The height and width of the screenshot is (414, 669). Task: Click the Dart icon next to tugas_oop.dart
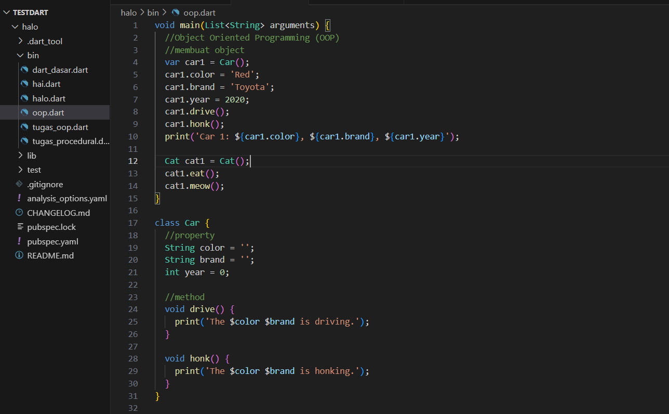[24, 127]
